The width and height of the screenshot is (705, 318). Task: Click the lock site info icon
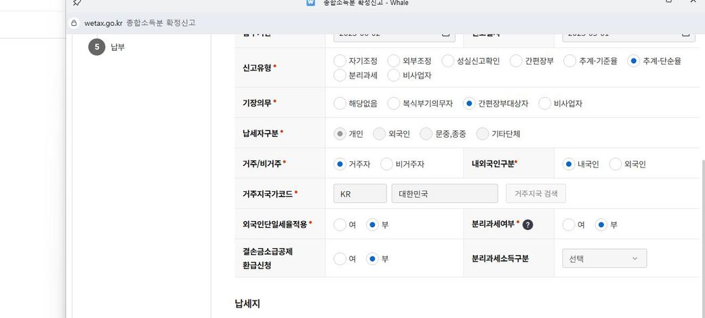point(75,22)
